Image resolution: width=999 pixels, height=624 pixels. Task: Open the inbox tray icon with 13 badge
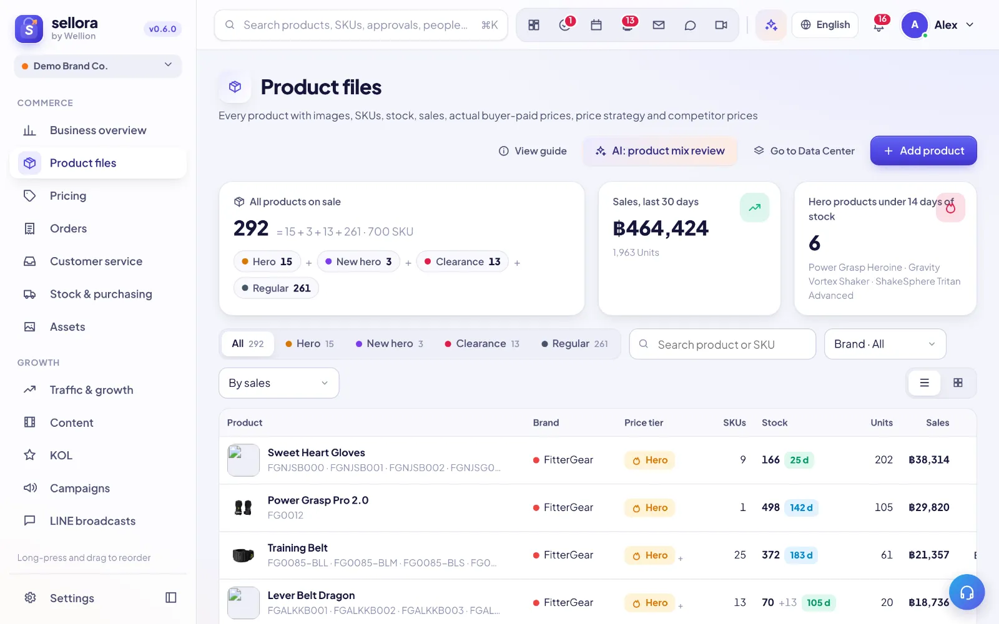click(627, 25)
